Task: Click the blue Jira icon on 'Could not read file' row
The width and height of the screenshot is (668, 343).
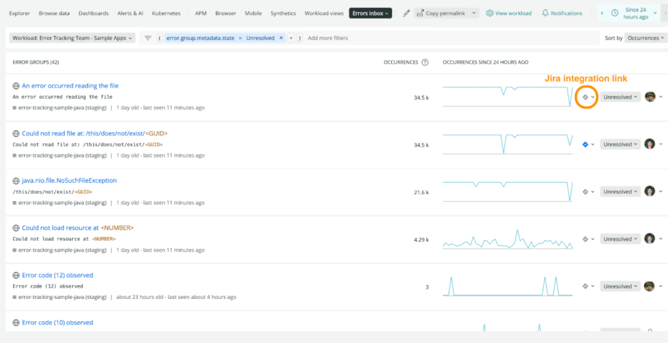Action: point(585,145)
